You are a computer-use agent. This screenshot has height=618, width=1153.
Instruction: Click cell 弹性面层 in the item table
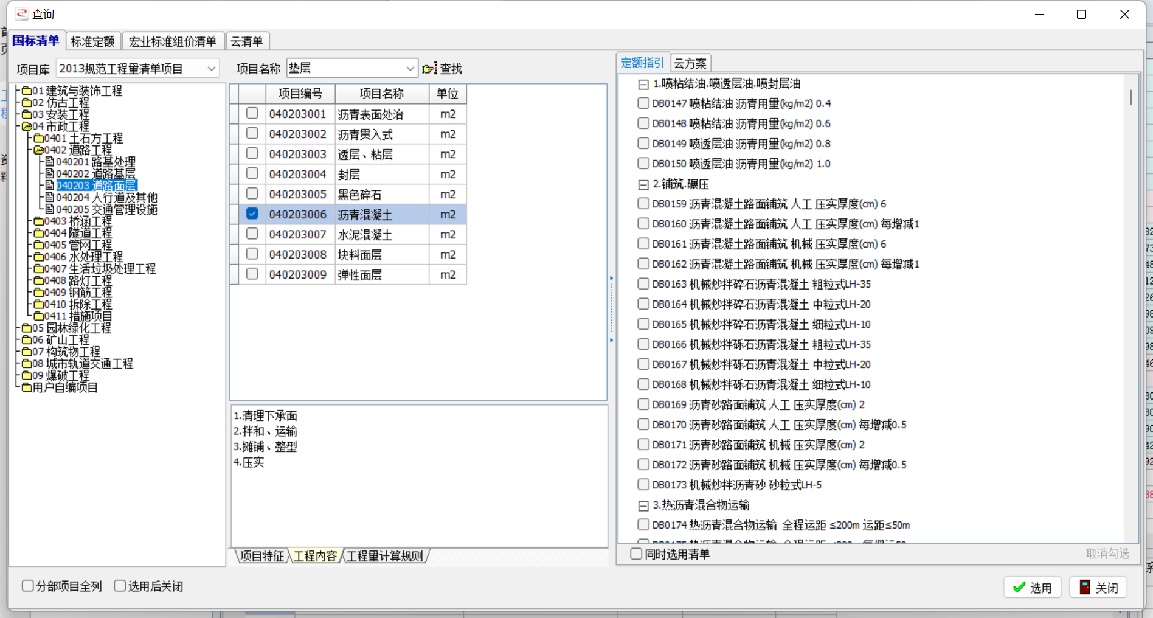coord(381,274)
